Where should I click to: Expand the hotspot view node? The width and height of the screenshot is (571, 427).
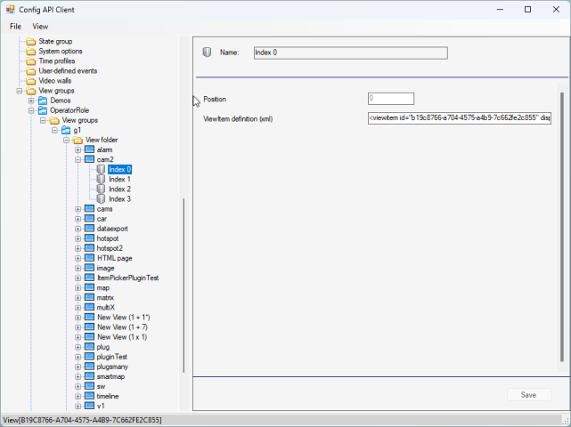[x=77, y=238]
